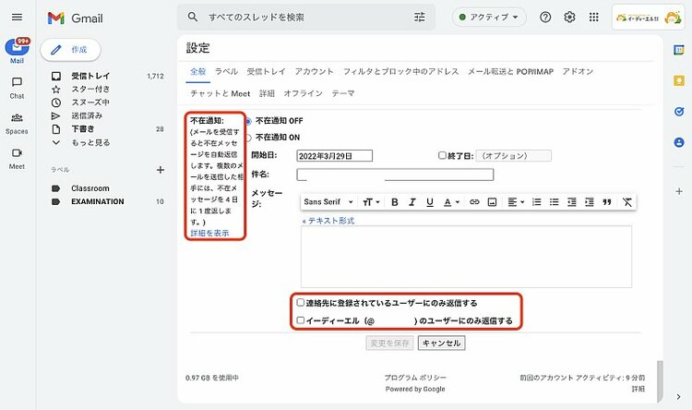Click the キャンセル button
The height and width of the screenshot is (410, 692).
(441, 343)
